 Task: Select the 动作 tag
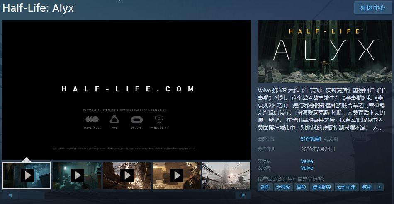coord(265,187)
